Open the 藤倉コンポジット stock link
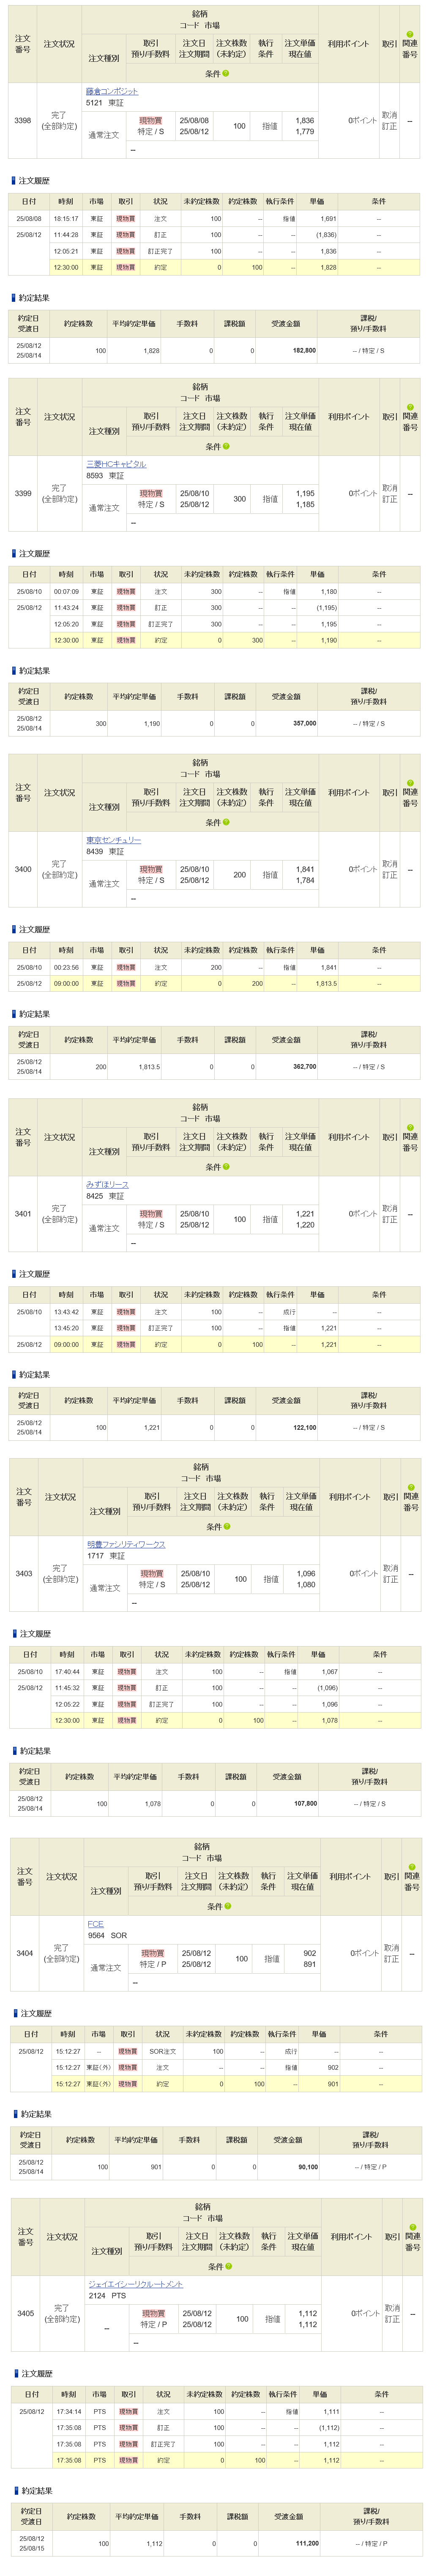The height and width of the screenshot is (2576, 437). pos(112,91)
